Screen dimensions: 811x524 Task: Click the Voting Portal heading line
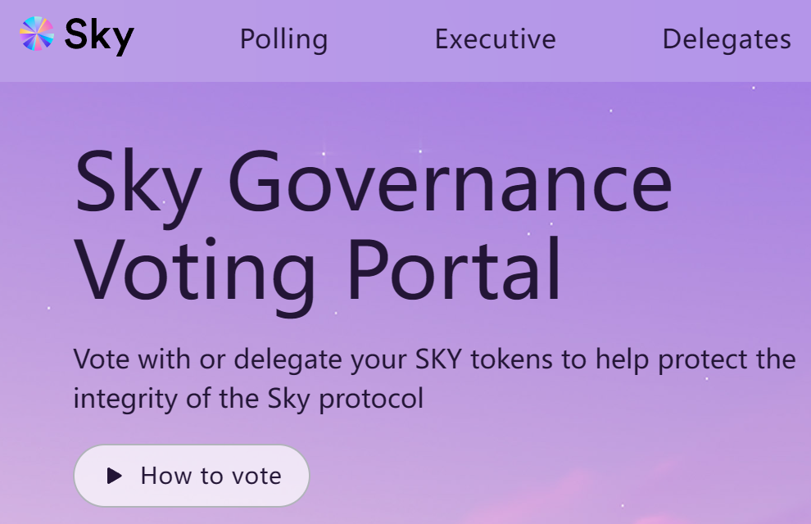click(x=319, y=268)
